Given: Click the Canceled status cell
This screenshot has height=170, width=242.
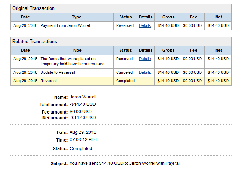Looking at the screenshot, I should click(125, 73).
